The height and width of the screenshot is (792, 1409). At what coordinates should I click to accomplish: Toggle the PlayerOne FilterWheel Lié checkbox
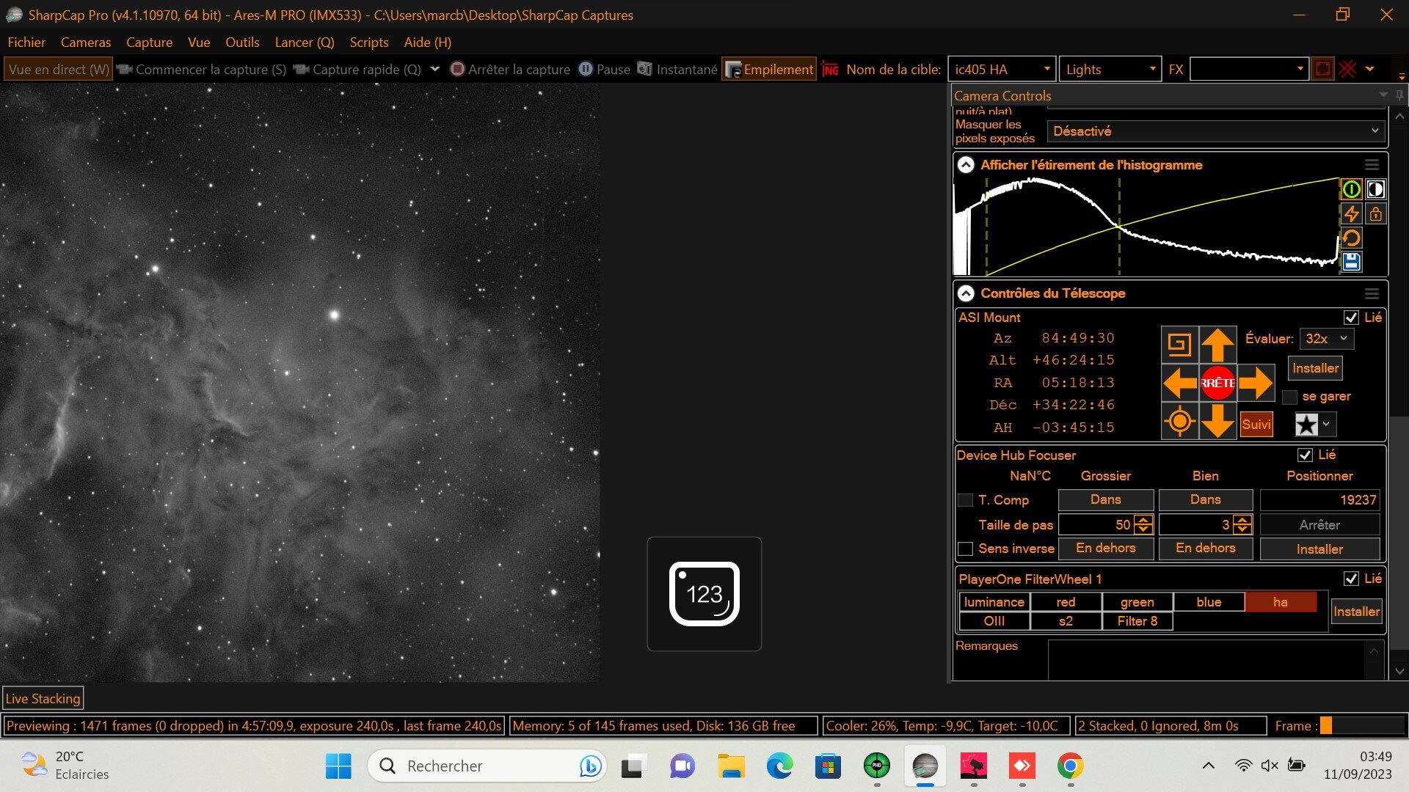(x=1351, y=579)
